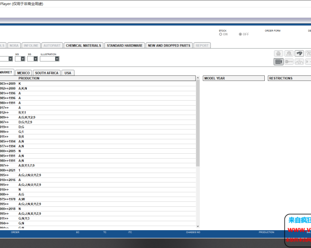Select the row with production B;R
Viewport: 311px width, 248px height.
tap(98, 137)
